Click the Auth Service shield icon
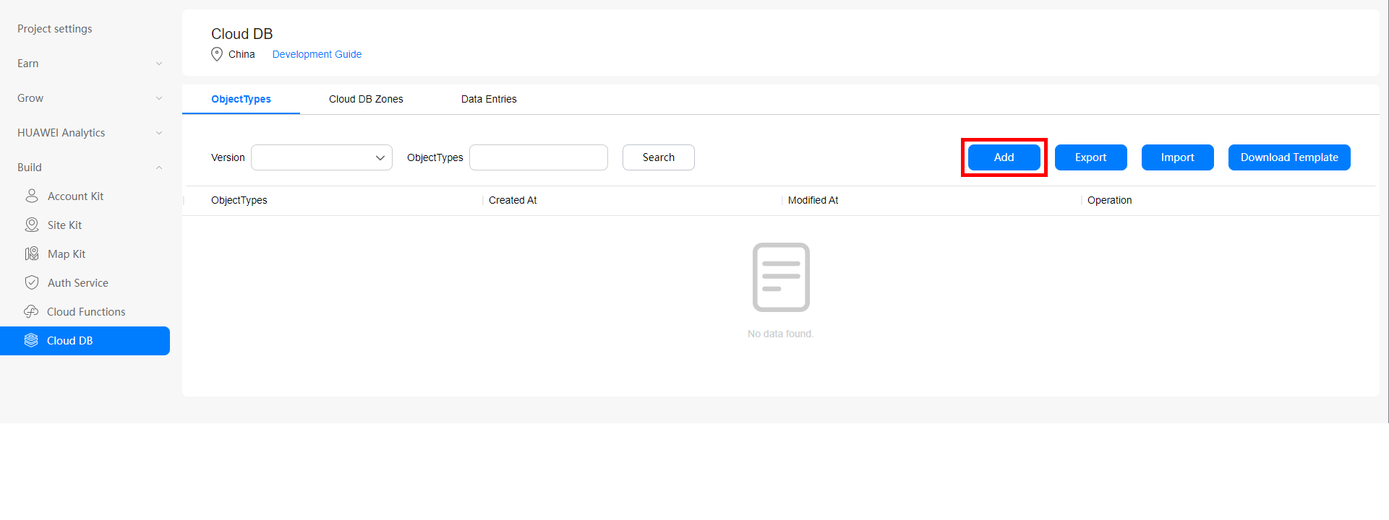Image resolution: width=1389 pixels, height=520 pixels. point(32,282)
